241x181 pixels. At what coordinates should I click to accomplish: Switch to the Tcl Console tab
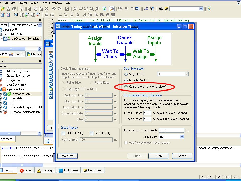point(68,170)
